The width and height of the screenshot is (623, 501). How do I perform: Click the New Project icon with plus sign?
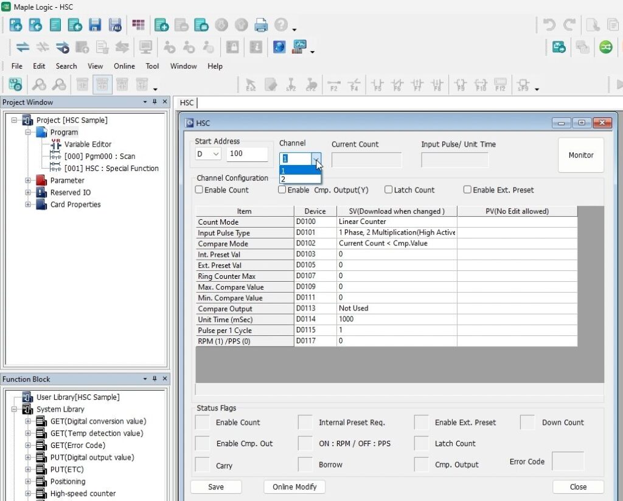coord(15,25)
